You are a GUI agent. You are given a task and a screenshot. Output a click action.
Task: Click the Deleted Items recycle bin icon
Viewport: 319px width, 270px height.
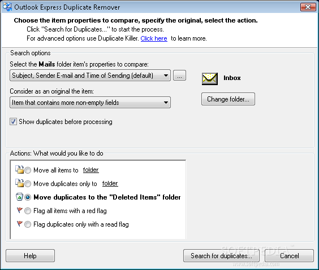click(x=19, y=197)
